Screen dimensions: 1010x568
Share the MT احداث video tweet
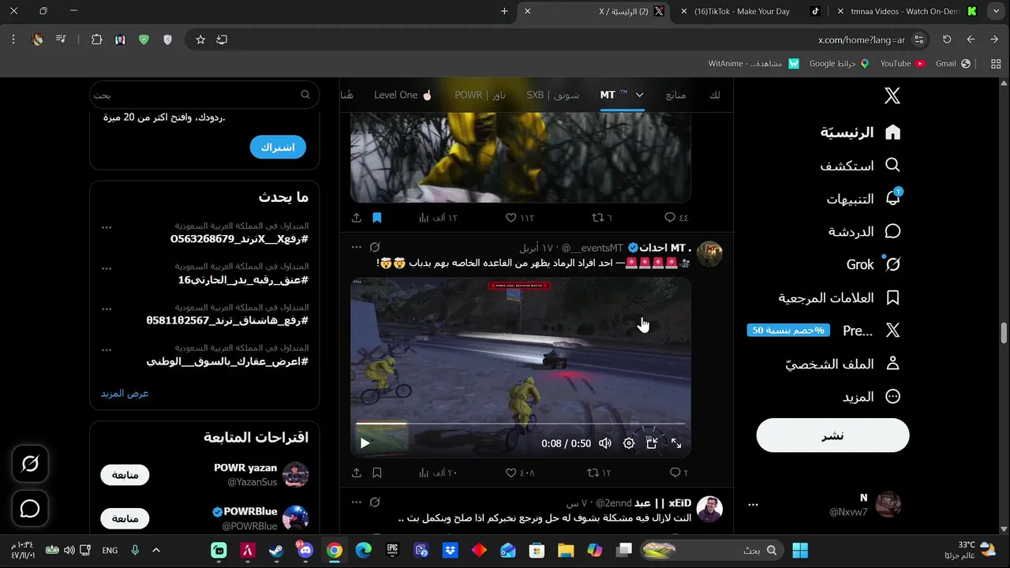tap(357, 473)
